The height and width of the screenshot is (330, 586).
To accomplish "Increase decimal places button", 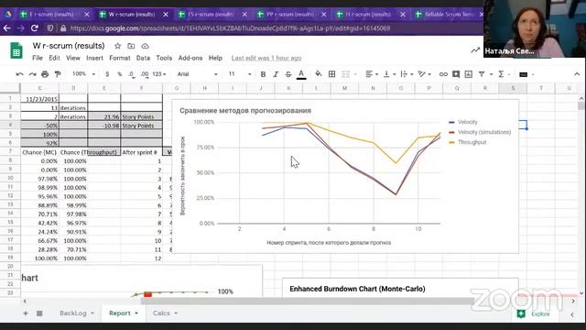I will [145, 74].
